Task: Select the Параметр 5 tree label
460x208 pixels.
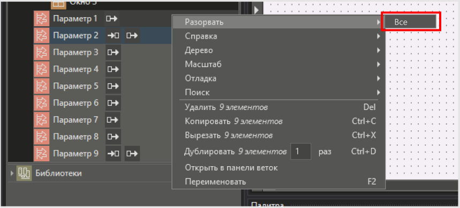Action: 76,86
